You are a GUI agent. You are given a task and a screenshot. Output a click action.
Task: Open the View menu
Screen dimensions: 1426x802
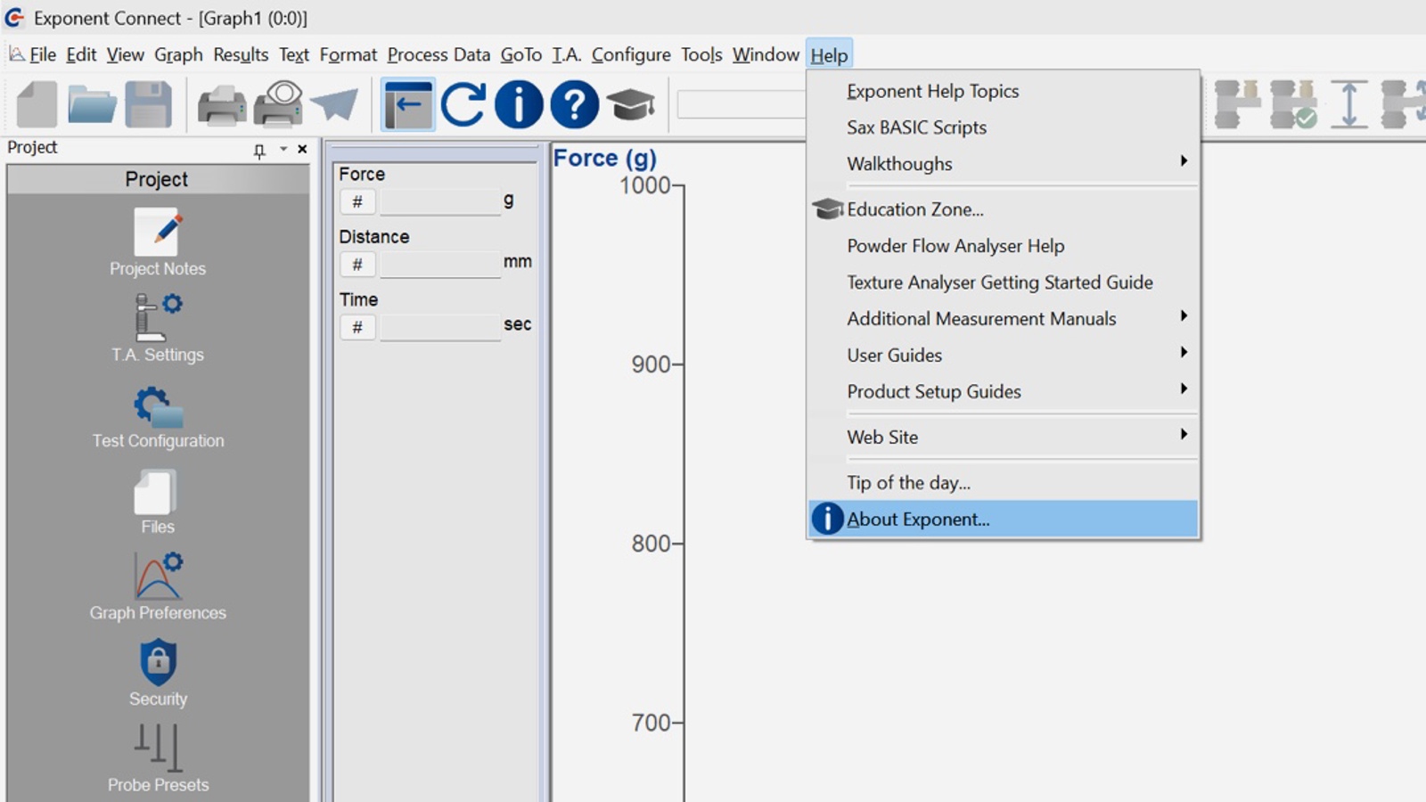point(125,55)
